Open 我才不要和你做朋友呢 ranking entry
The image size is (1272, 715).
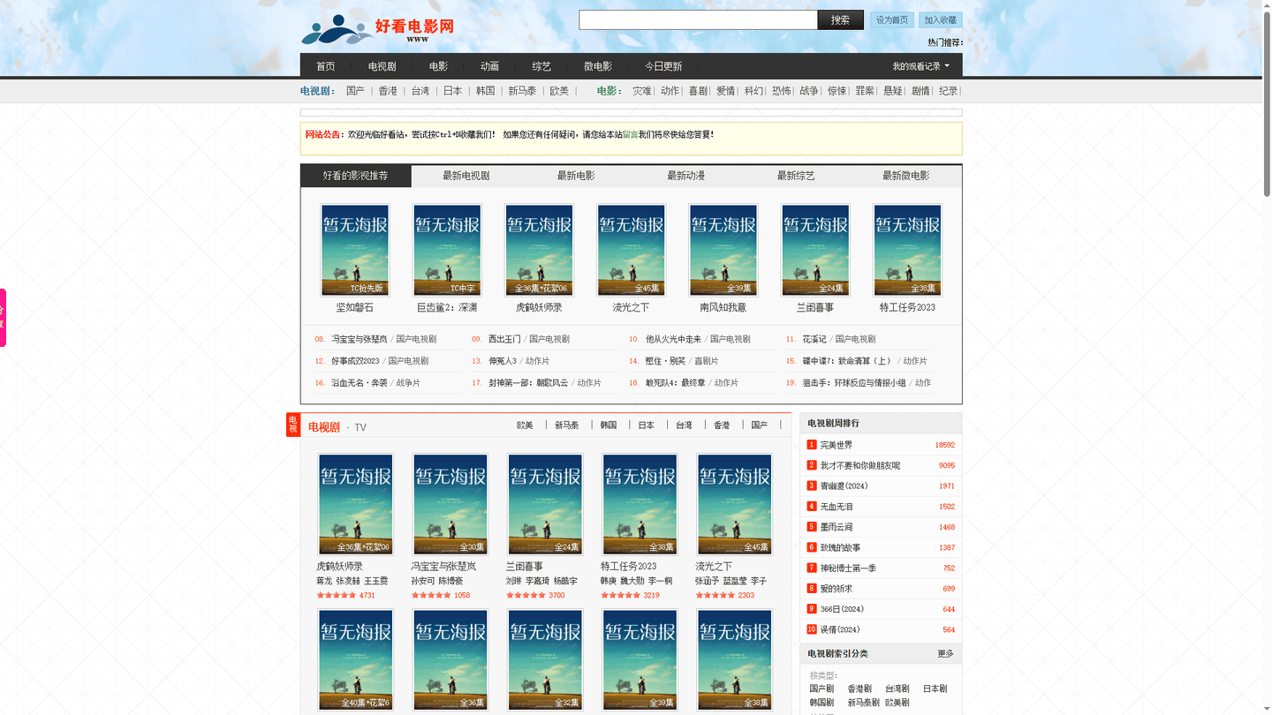859,465
